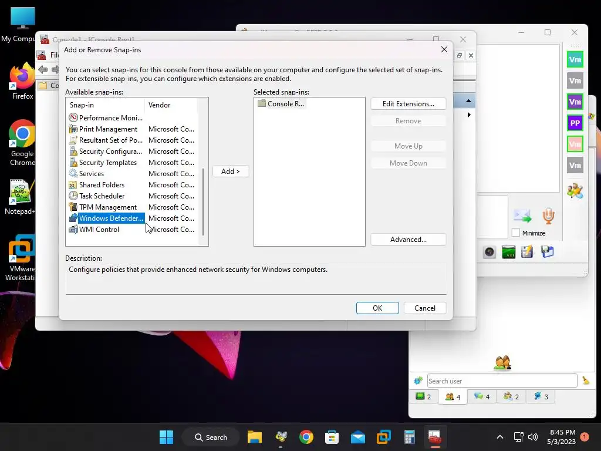Open Mail app from taskbar
Screen dimensions: 601x451
358,437
